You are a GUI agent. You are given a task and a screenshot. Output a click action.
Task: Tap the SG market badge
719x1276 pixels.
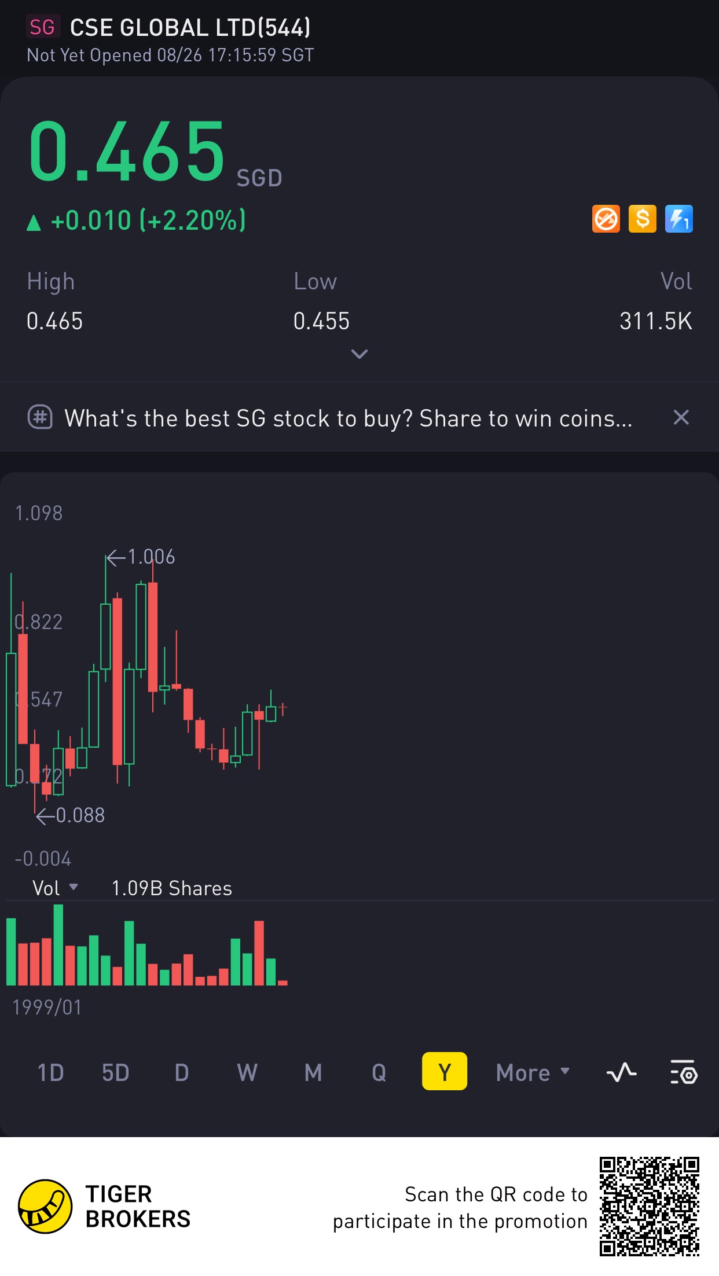(x=42, y=27)
